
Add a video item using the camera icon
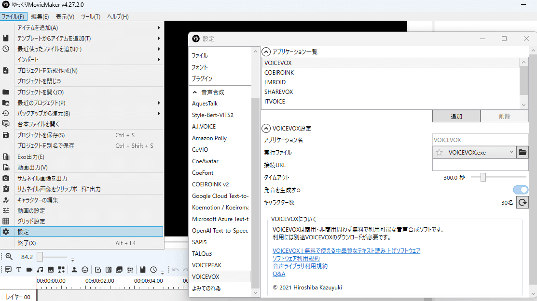[29, 270]
